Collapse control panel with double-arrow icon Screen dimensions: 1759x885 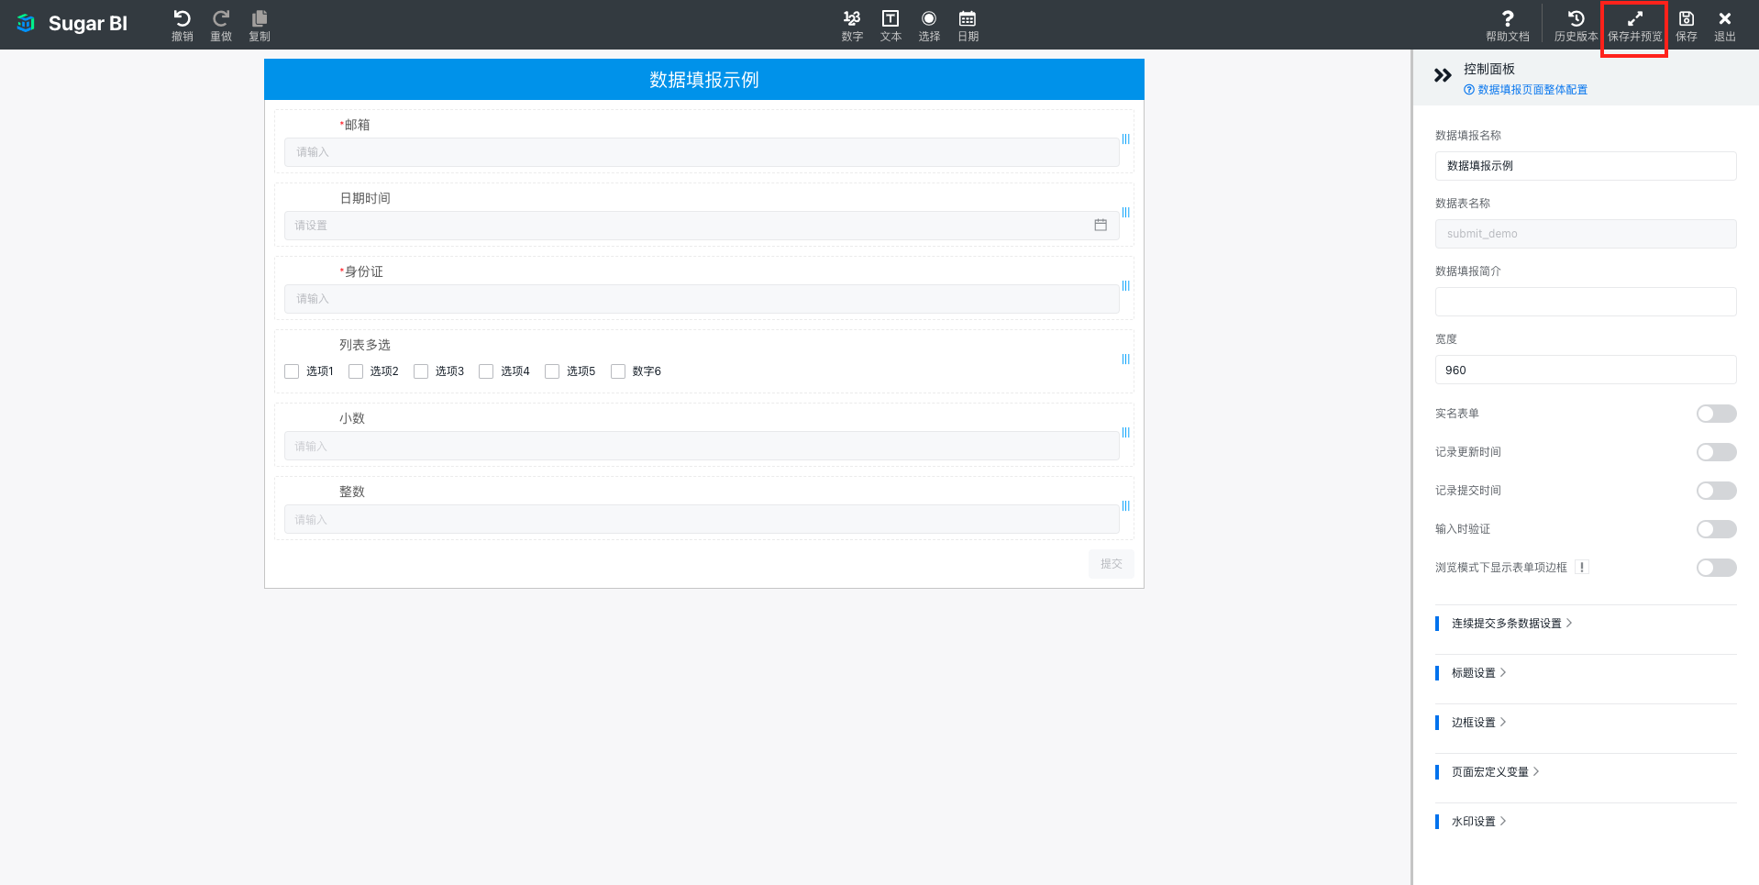(1443, 75)
